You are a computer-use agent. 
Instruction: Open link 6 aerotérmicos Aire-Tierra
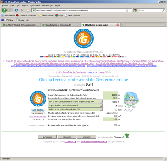point(121,65)
